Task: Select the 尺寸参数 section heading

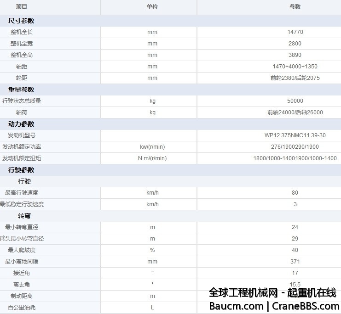Action: click(21, 21)
